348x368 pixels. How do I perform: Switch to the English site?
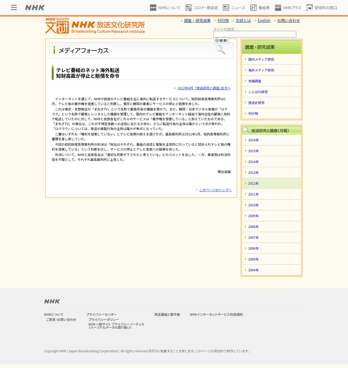(264, 21)
